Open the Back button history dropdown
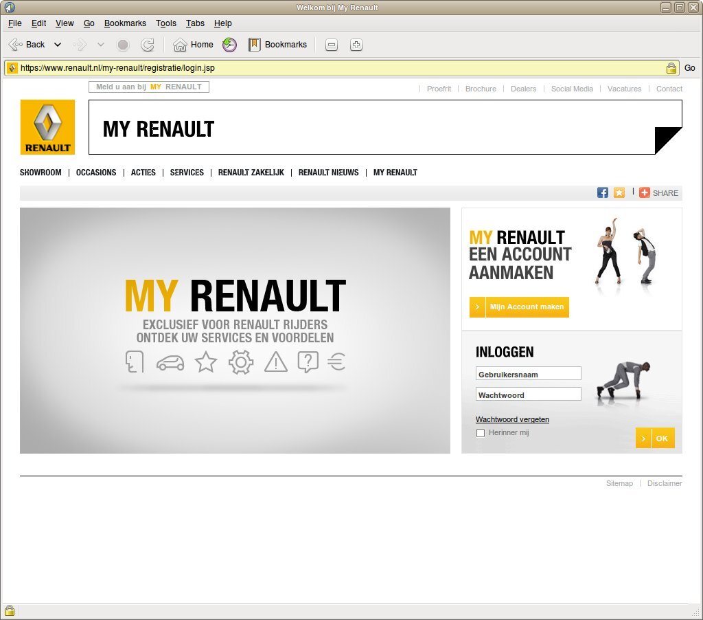This screenshot has height=620, width=703. (59, 44)
